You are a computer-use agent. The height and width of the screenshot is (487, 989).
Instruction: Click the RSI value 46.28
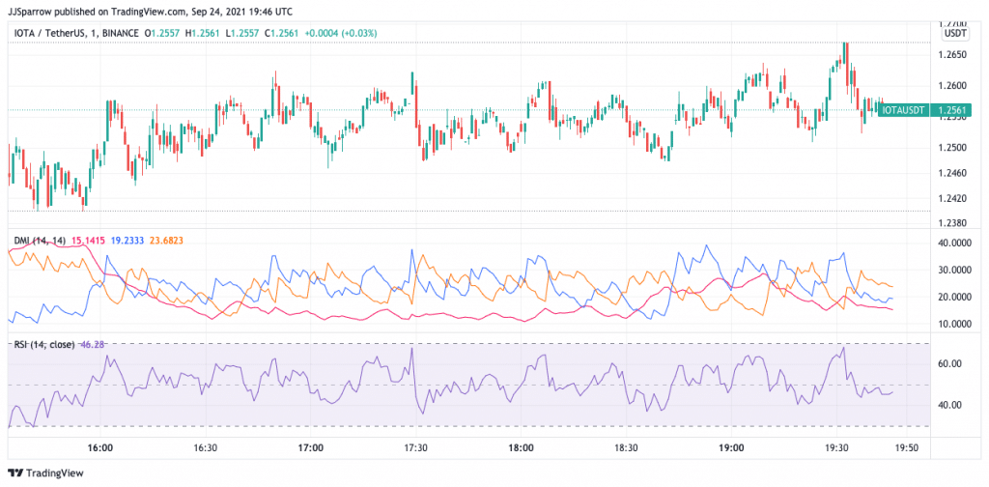(93, 344)
